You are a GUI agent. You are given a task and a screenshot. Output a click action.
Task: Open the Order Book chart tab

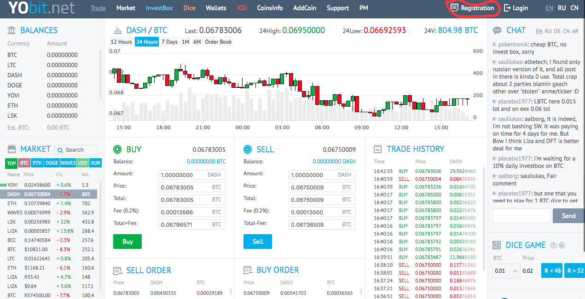coord(218,42)
